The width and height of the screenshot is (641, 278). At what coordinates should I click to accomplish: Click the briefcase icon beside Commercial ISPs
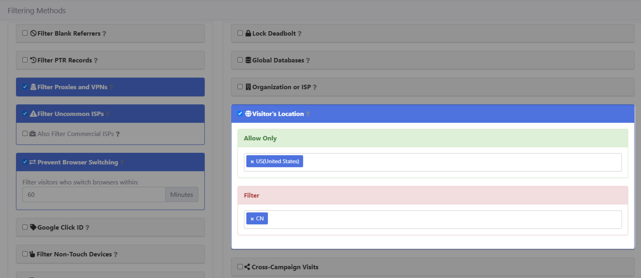33,134
